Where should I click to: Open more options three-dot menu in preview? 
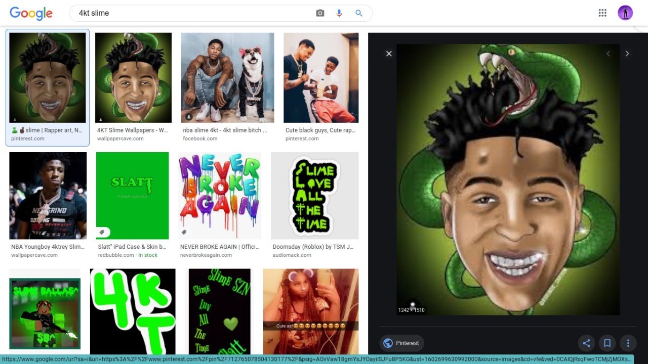(x=628, y=343)
